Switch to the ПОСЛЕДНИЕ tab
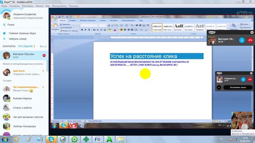The width and height of the screenshot is (255, 143). coord(25,46)
